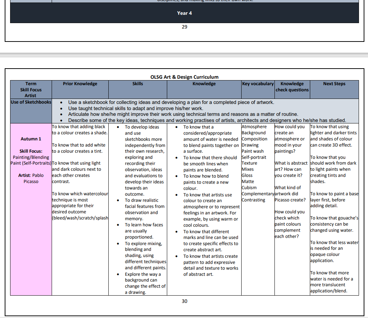The image size is (368, 318).
Task: Click "To learn how faces are usually proportioned"
Action: [143, 231]
